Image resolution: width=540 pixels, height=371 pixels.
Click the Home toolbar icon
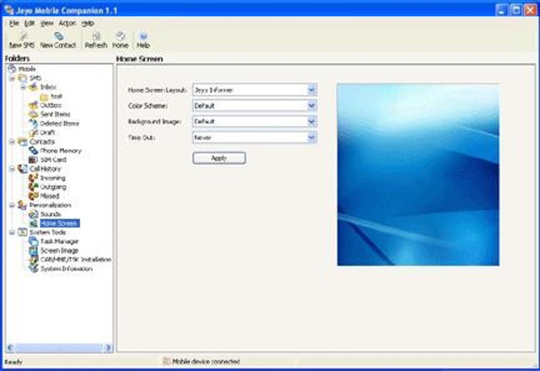point(120,36)
